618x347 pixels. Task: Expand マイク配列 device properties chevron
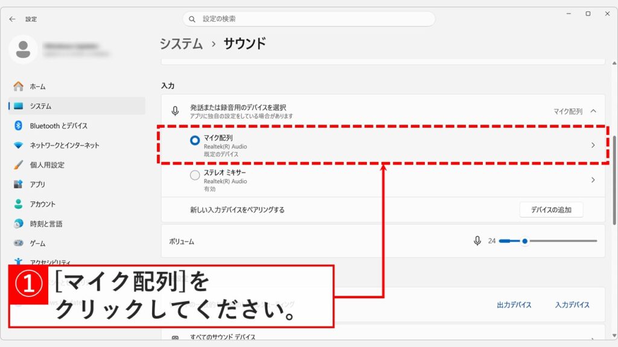coord(593,145)
